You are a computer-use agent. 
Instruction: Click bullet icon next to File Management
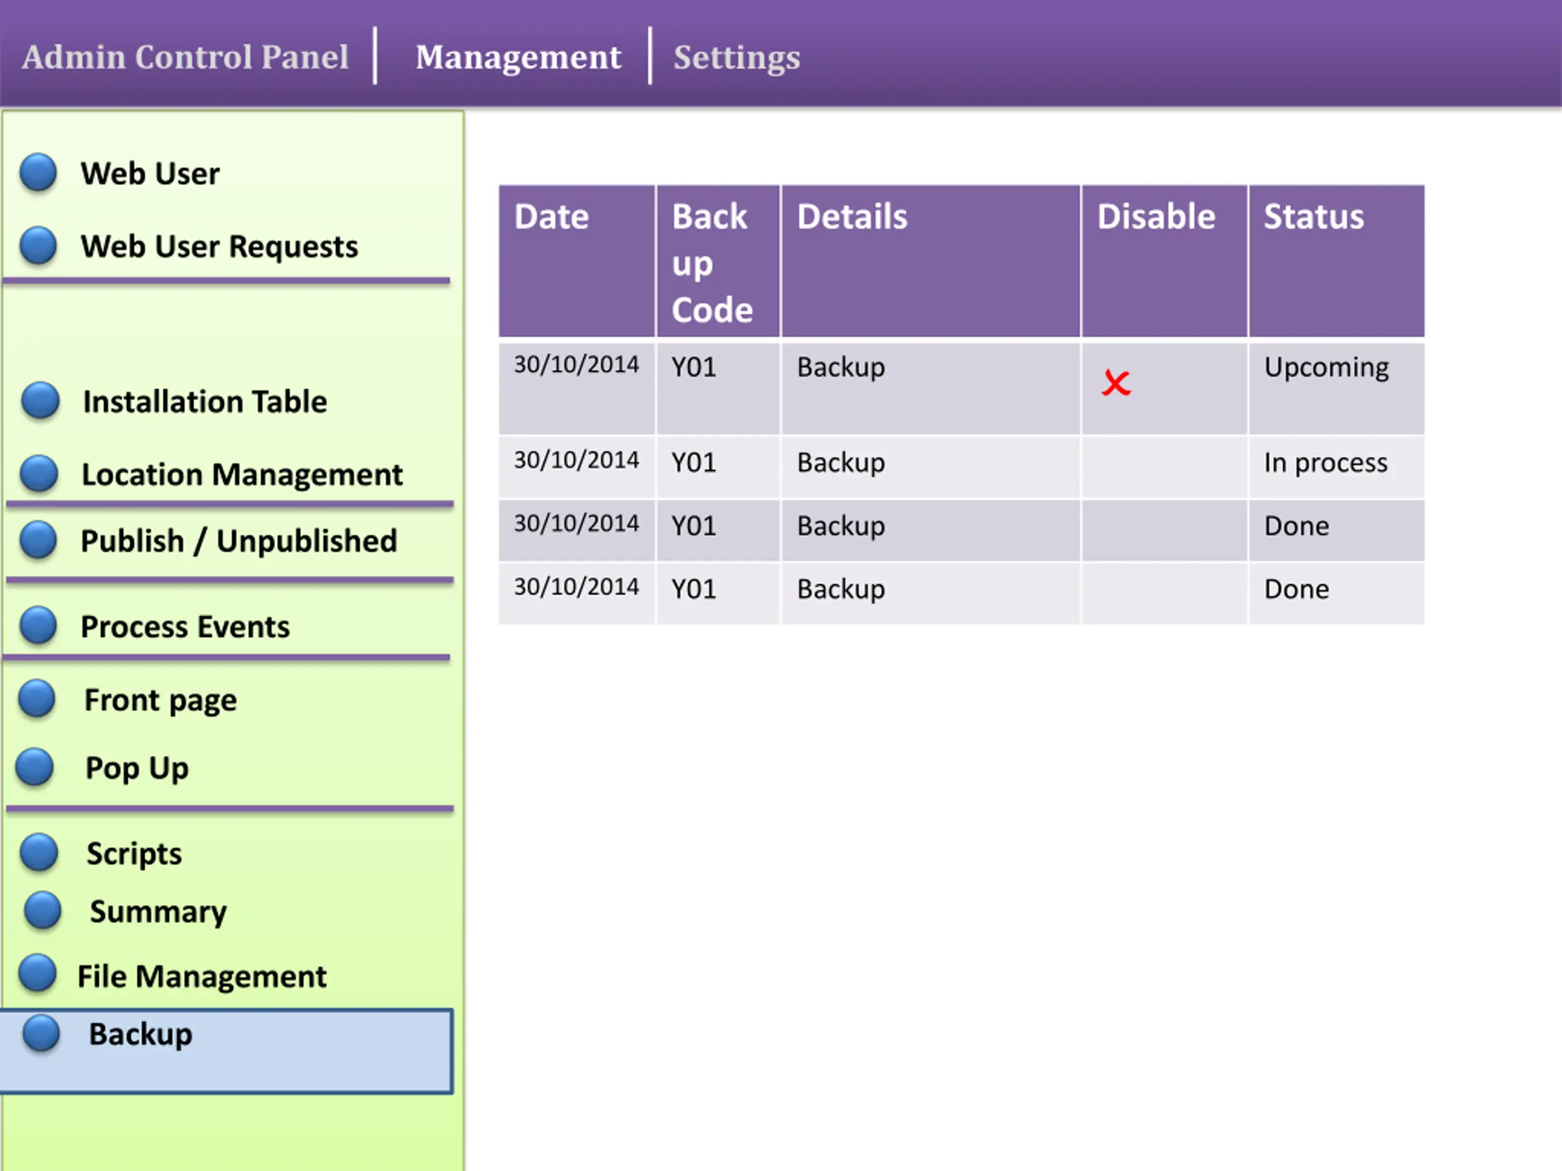(37, 973)
